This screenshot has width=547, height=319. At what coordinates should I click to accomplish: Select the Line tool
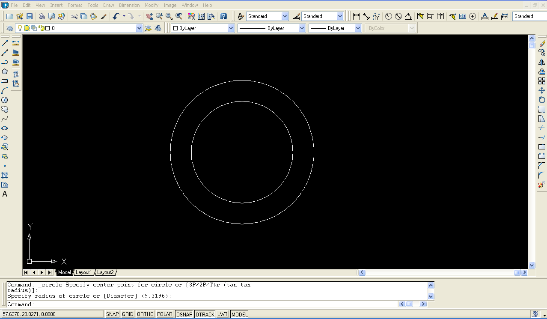(5, 42)
